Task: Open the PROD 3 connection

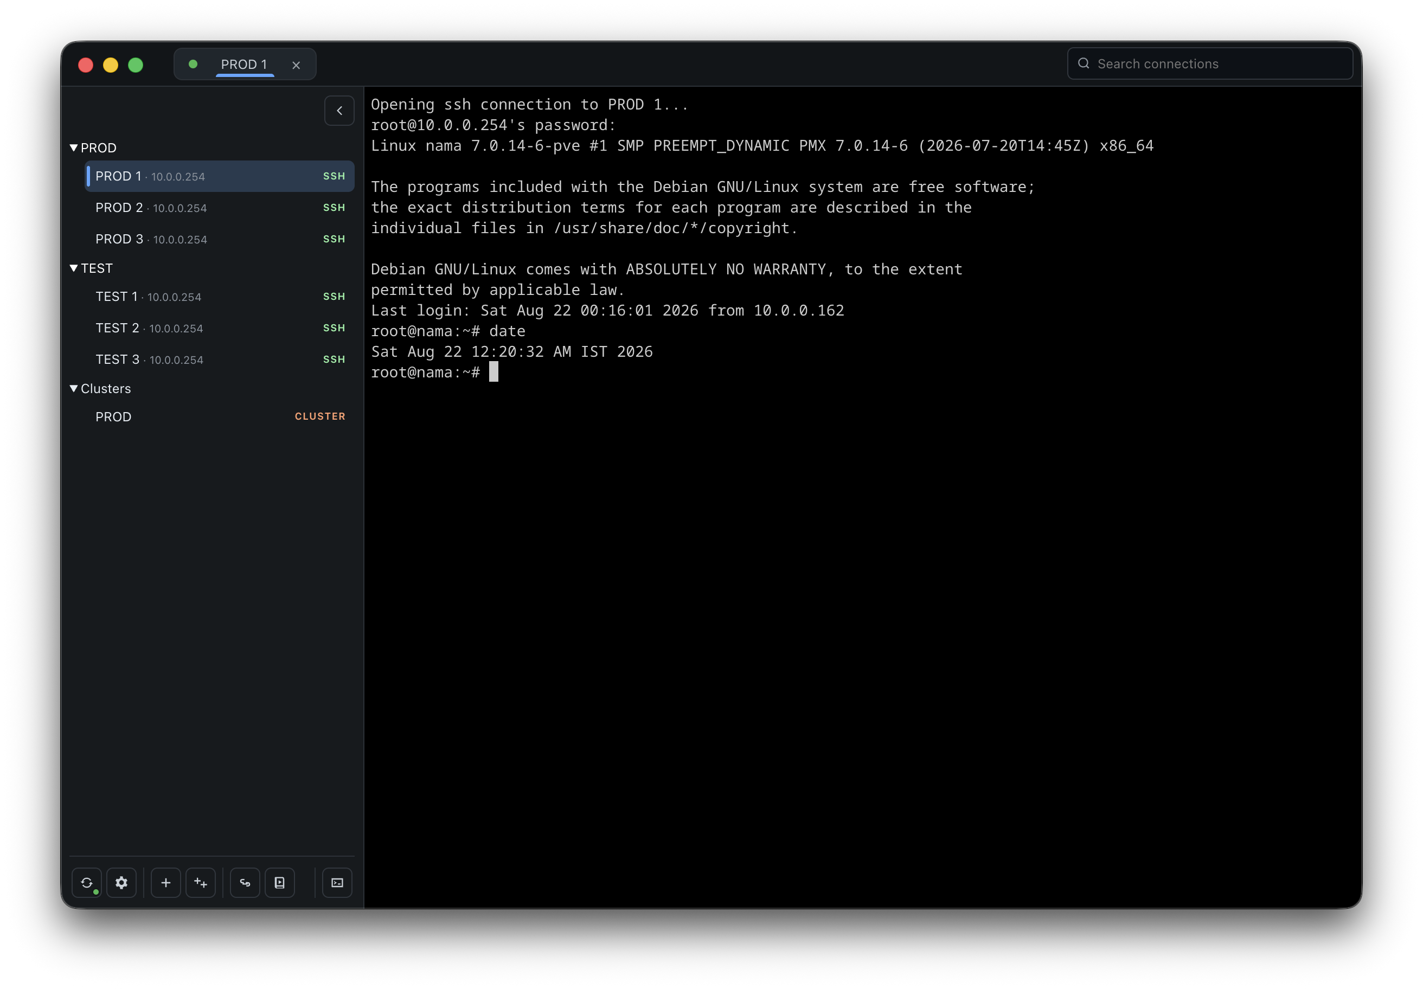Action: coord(220,239)
